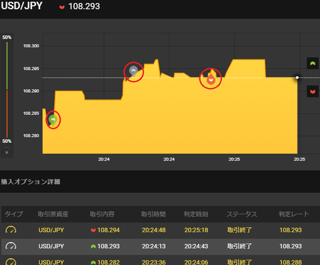The image size is (320, 265).
Task: Click the ステータス column header
Action: click(242, 214)
